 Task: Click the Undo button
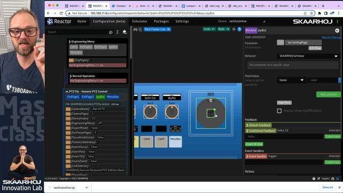click(209, 29)
